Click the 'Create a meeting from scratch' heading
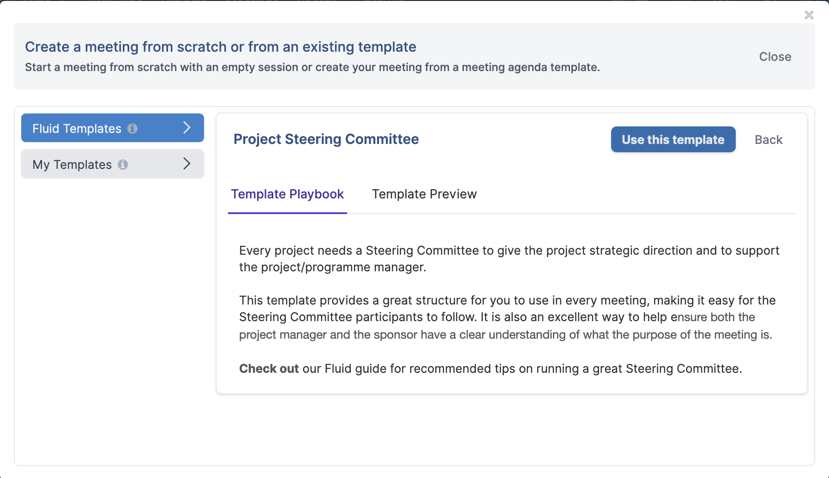829x478 pixels. tap(221, 47)
